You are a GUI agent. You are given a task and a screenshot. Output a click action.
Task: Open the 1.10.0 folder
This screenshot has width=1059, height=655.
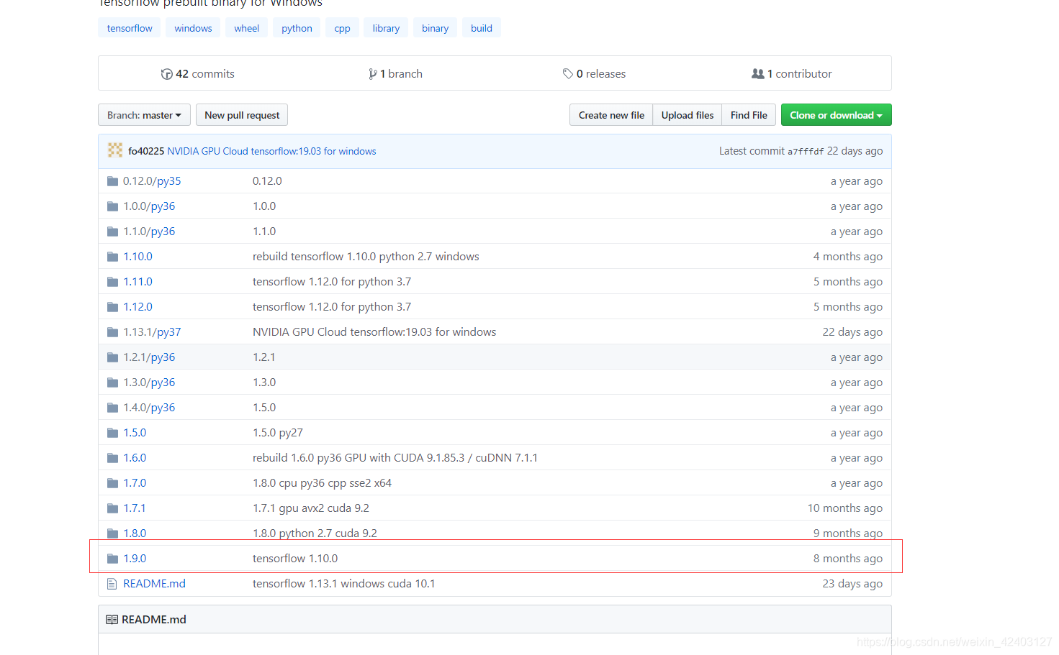tap(138, 257)
